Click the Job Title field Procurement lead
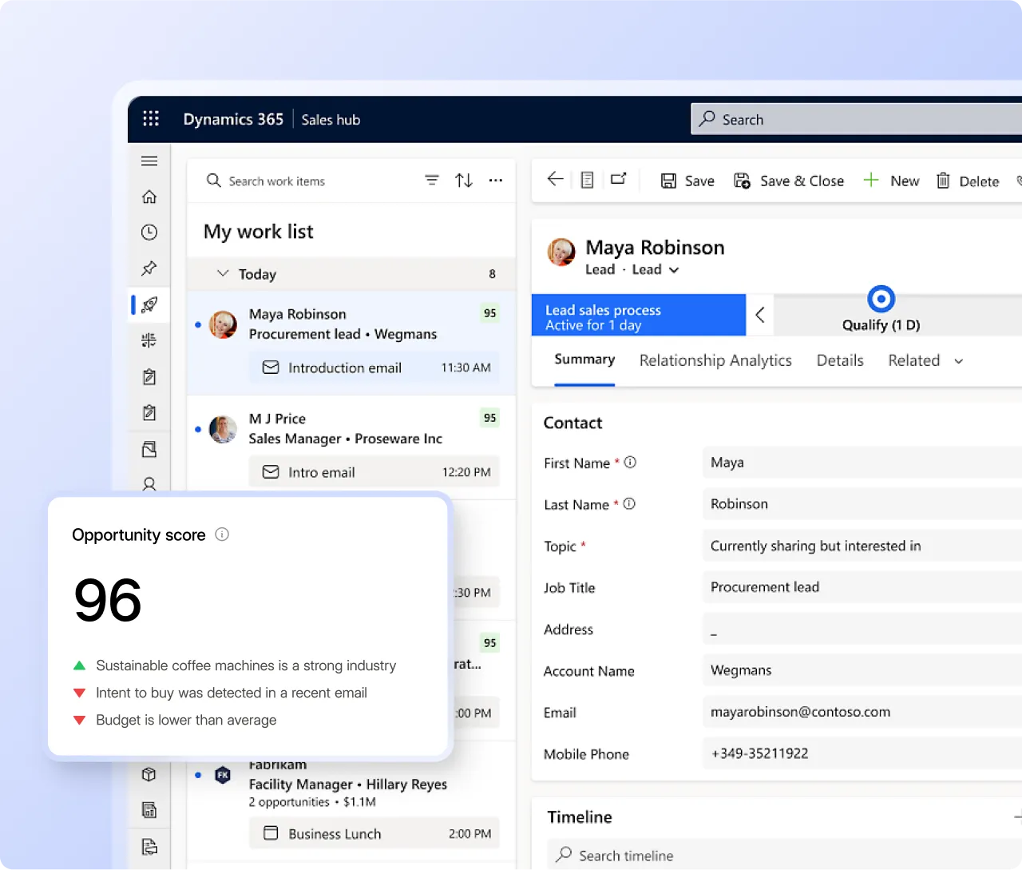This screenshot has width=1022, height=870. click(x=862, y=587)
